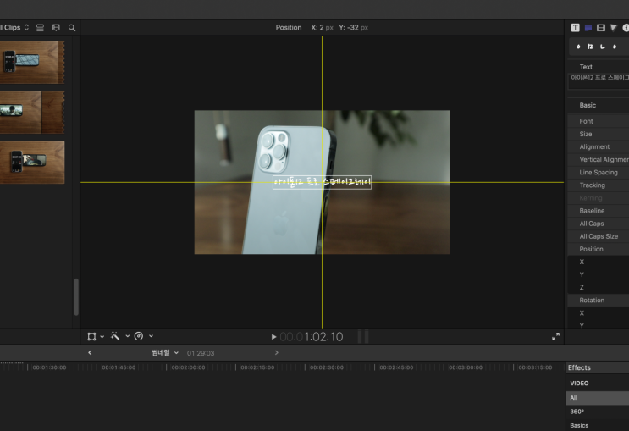This screenshot has width=629, height=431.
Task: Click first text style preset icon
Action: pyautogui.click(x=578, y=47)
